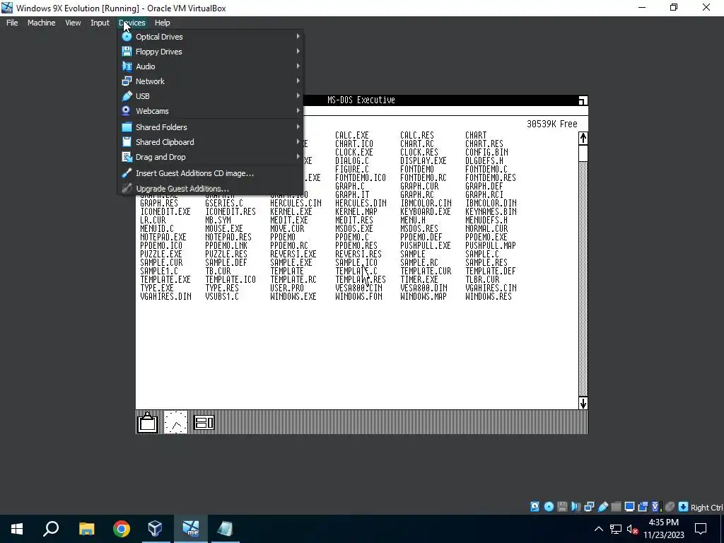The height and width of the screenshot is (543, 724).
Task: Select file CALC.EXE
Action: coord(352,135)
